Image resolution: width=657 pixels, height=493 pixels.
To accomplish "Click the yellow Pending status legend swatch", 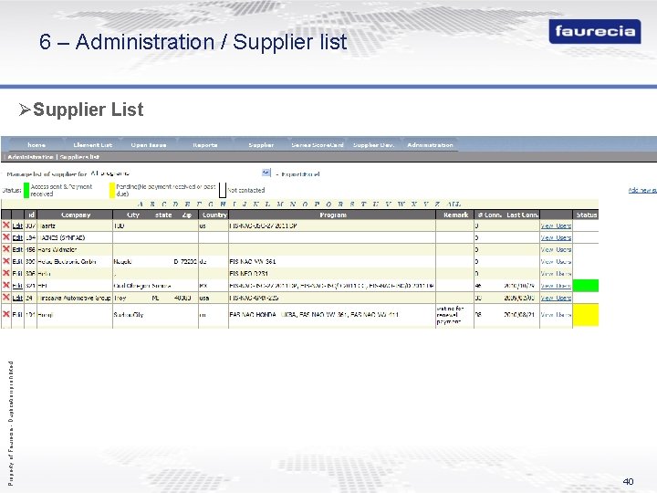I will coord(112,190).
